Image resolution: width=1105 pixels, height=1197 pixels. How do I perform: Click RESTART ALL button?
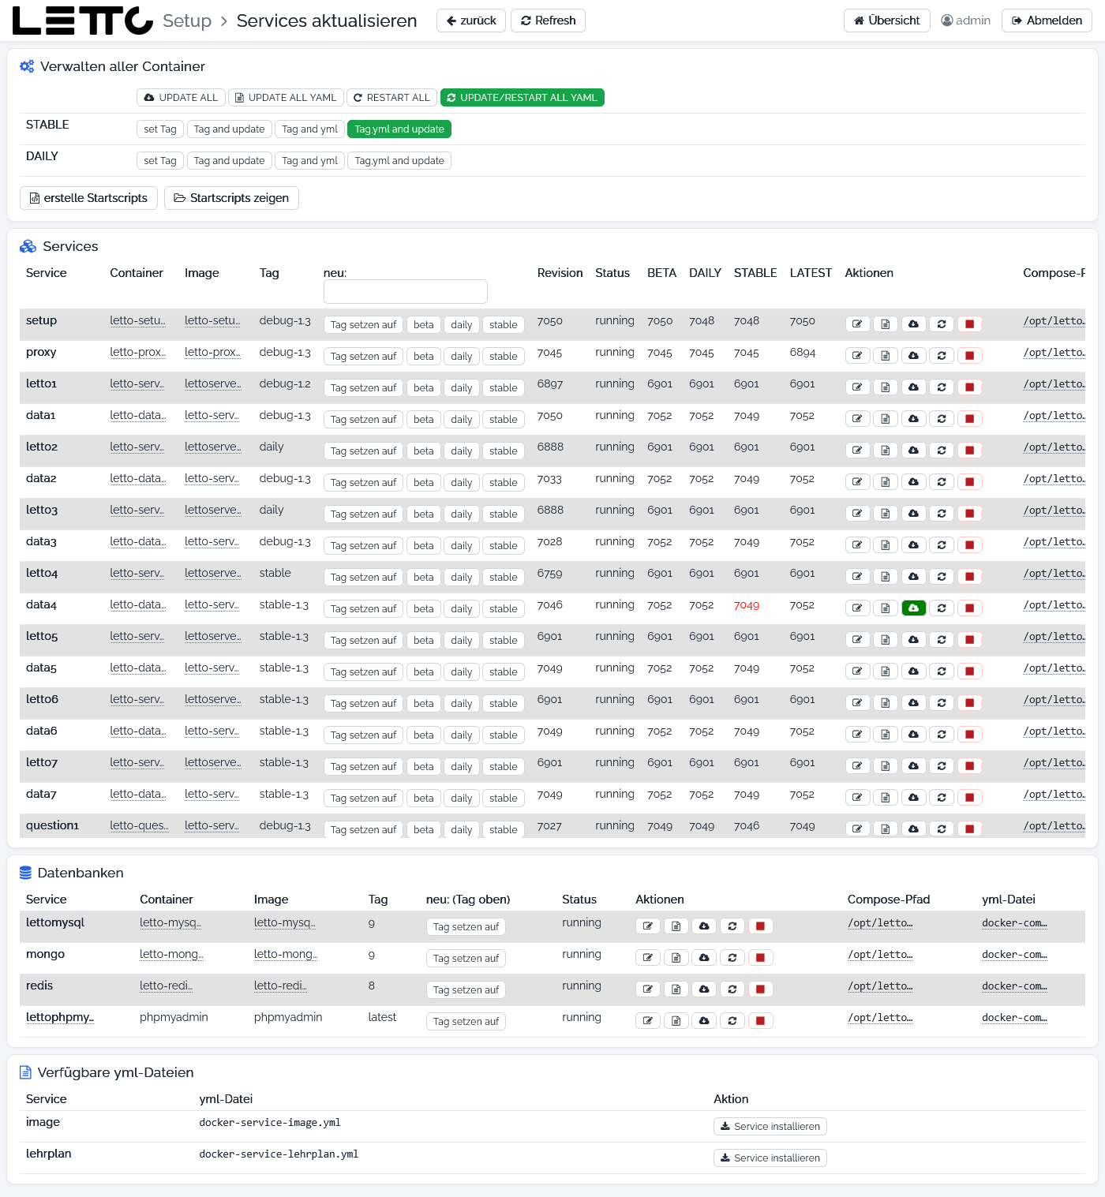pos(391,97)
